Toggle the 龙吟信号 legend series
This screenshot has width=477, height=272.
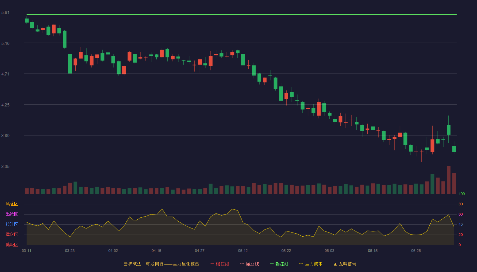345,264
